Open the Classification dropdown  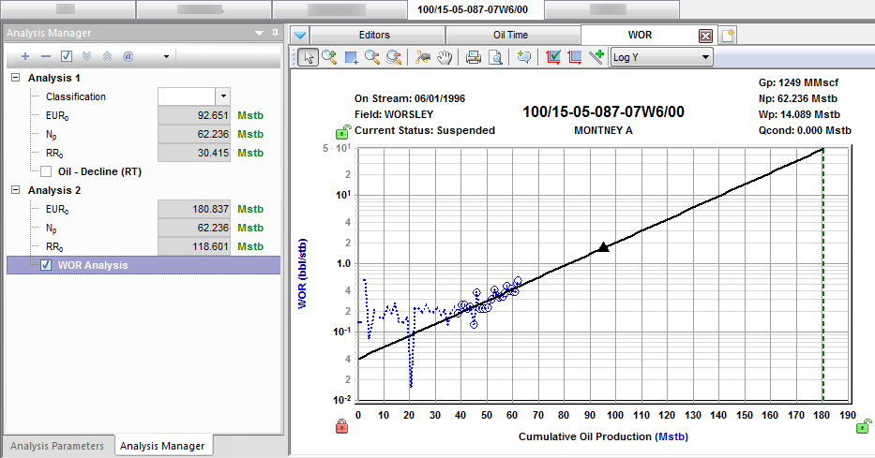click(223, 96)
